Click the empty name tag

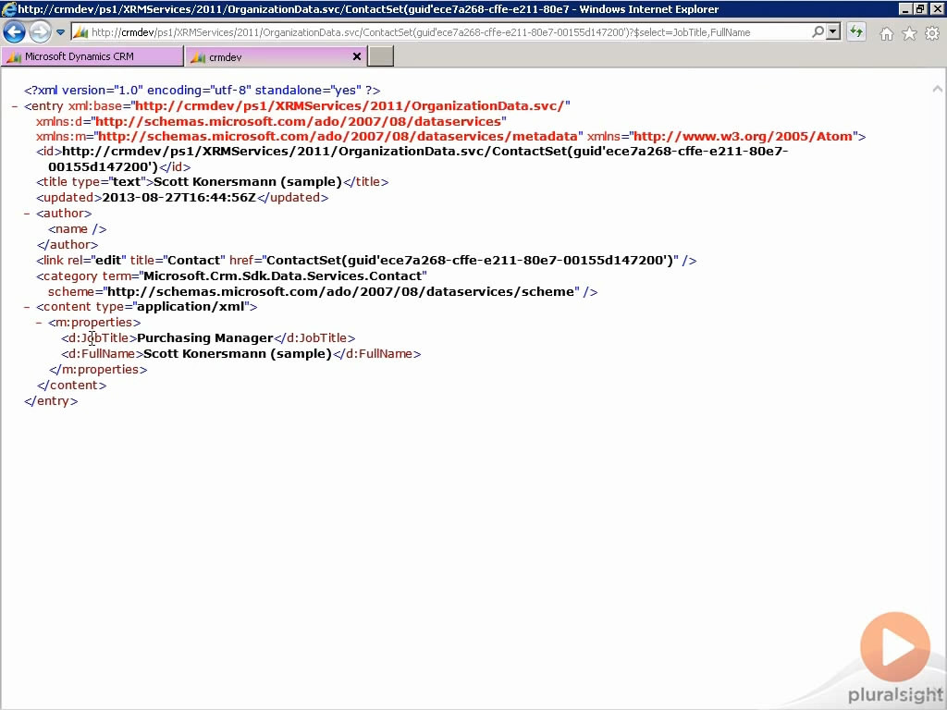click(x=78, y=229)
